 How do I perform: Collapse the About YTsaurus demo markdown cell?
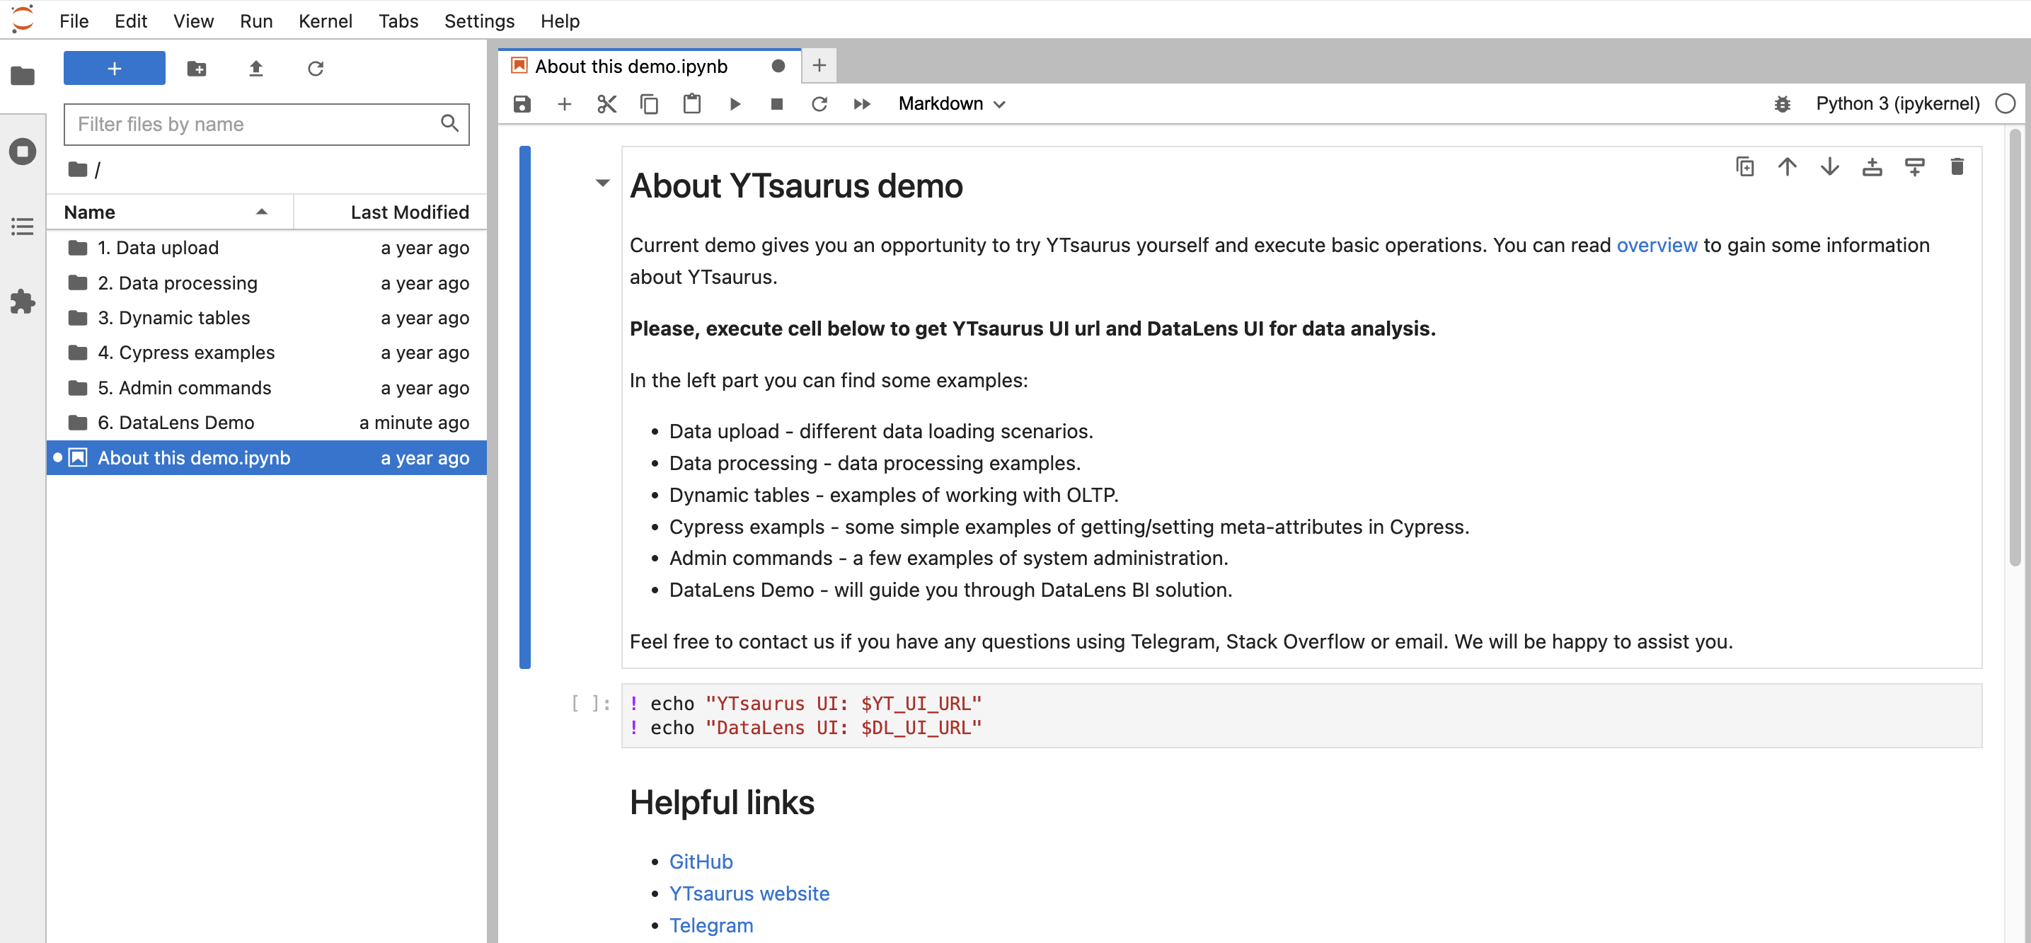click(602, 182)
